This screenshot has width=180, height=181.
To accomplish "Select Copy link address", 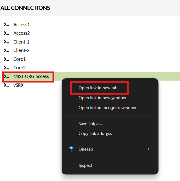I will click(x=95, y=133).
